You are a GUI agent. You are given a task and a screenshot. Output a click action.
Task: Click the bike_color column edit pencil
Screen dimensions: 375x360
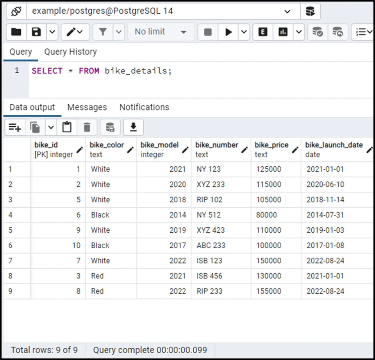click(x=131, y=150)
